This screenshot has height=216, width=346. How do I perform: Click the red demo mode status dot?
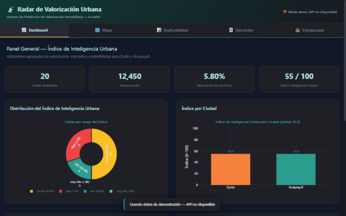(285, 11)
